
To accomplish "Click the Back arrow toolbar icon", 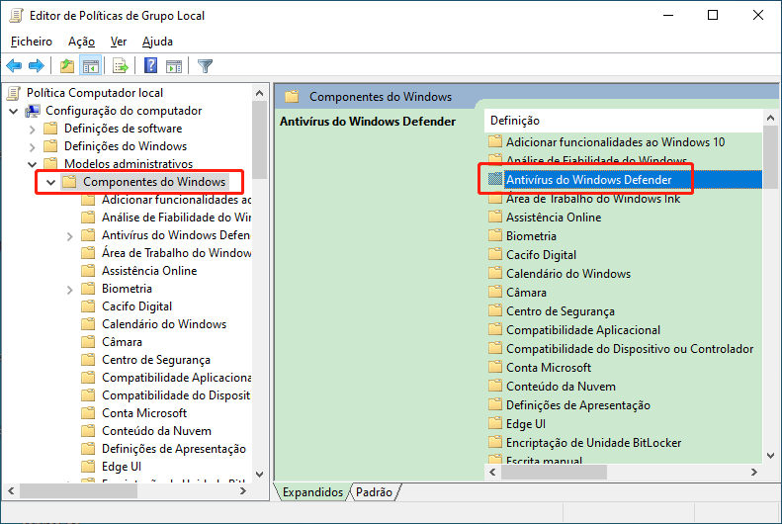I will (x=14, y=65).
